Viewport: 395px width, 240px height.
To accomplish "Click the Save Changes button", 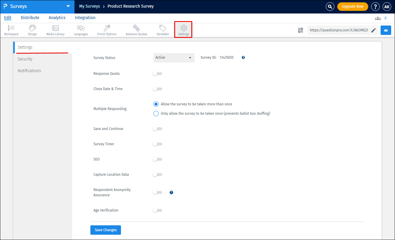I will pyautogui.click(x=105, y=230).
